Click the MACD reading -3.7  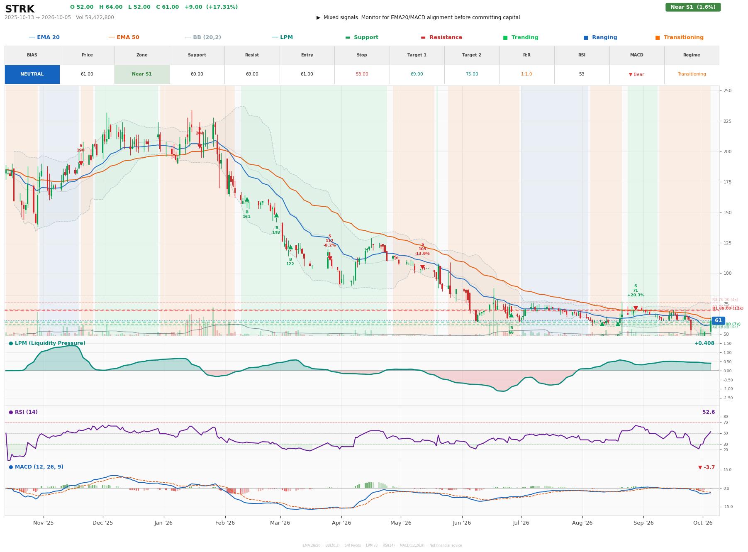[x=707, y=467]
